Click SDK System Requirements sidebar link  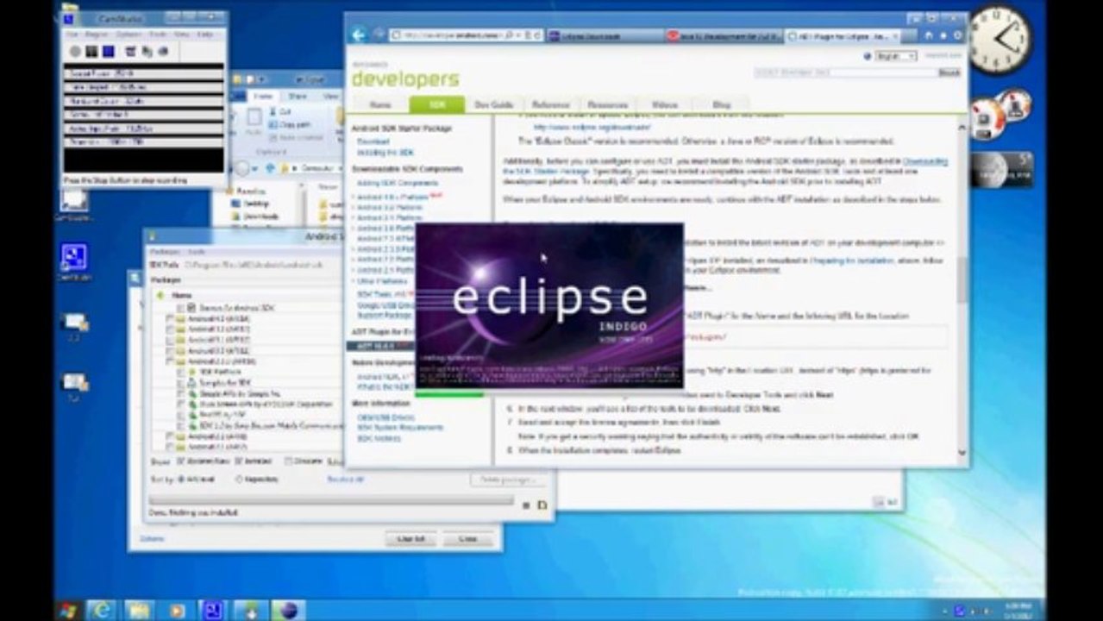[400, 428]
